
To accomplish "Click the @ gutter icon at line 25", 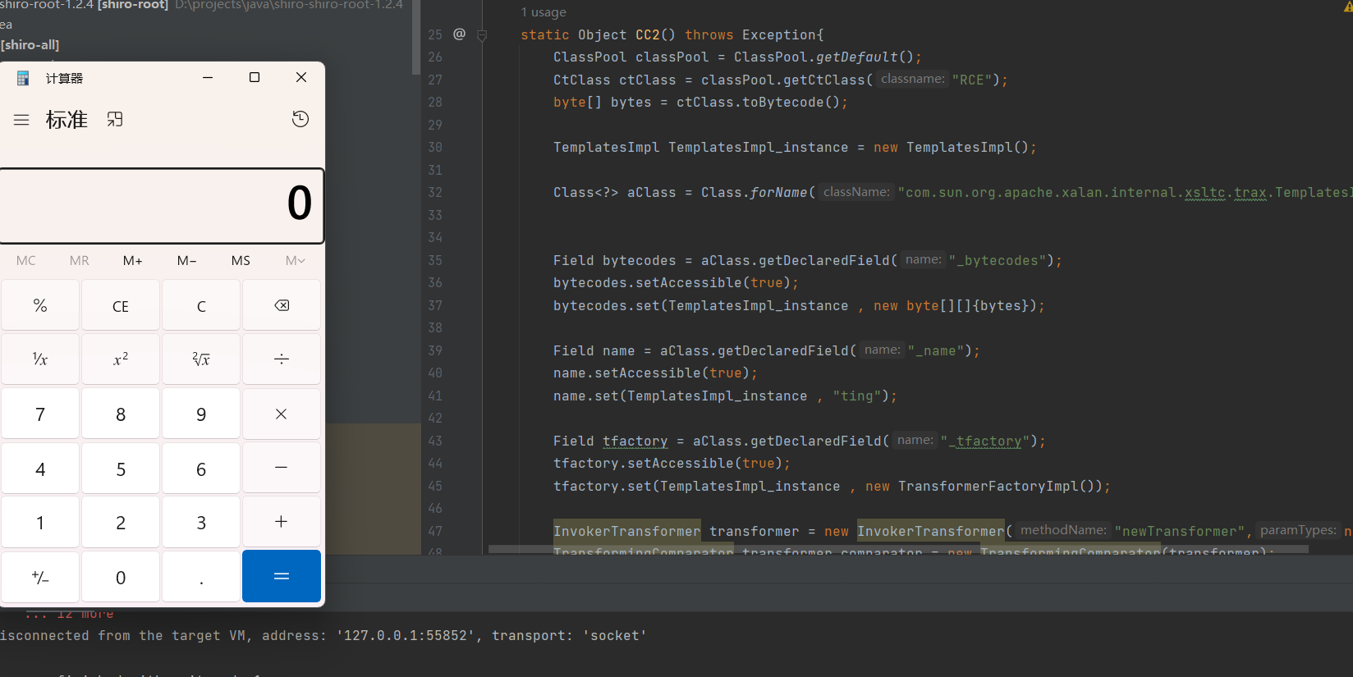I will (x=460, y=34).
